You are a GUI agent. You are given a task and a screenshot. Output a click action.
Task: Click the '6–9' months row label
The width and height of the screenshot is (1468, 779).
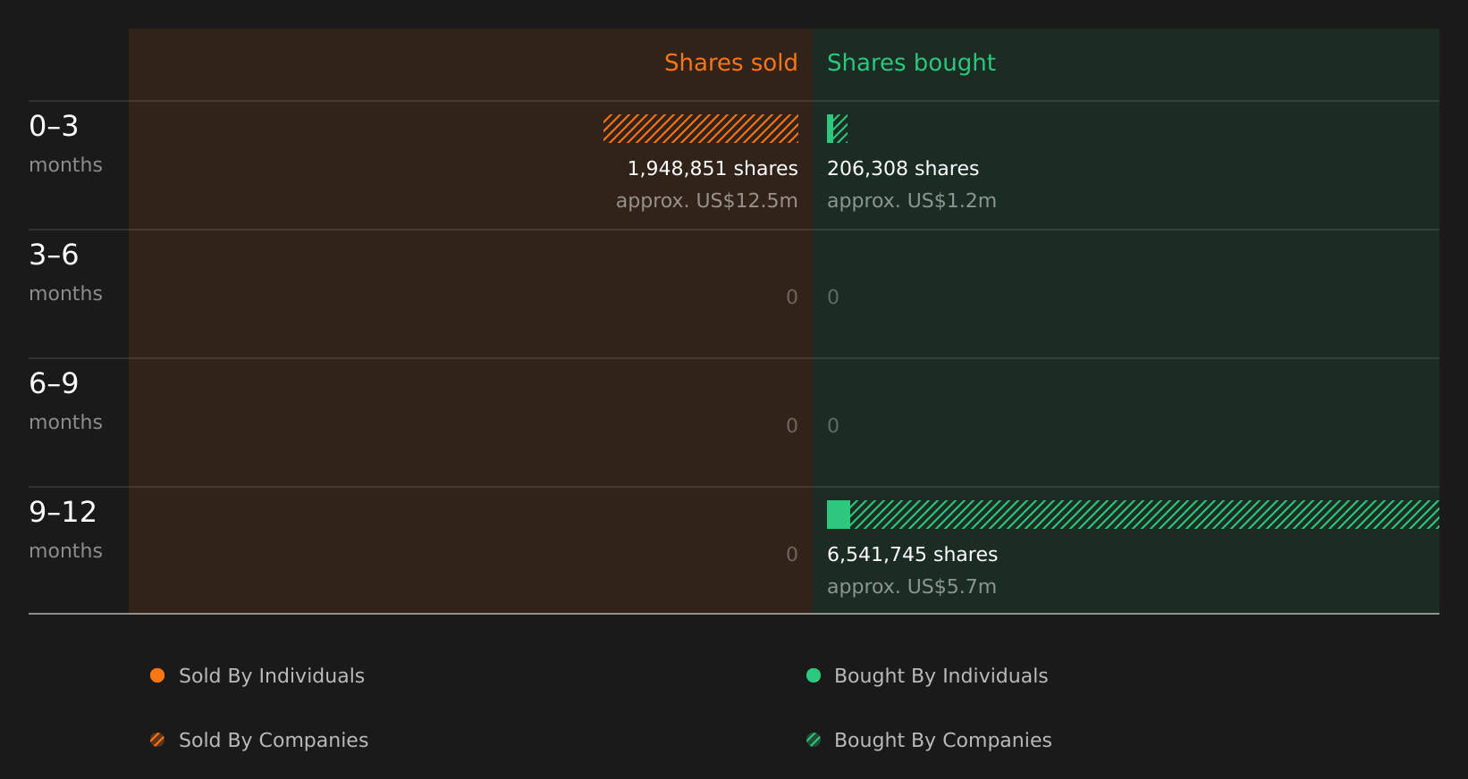tap(54, 383)
